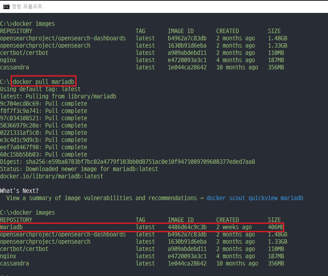The width and height of the screenshot is (328, 276).
Task: Click layer '97c034108521: Pull complete'
Action: point(44,118)
